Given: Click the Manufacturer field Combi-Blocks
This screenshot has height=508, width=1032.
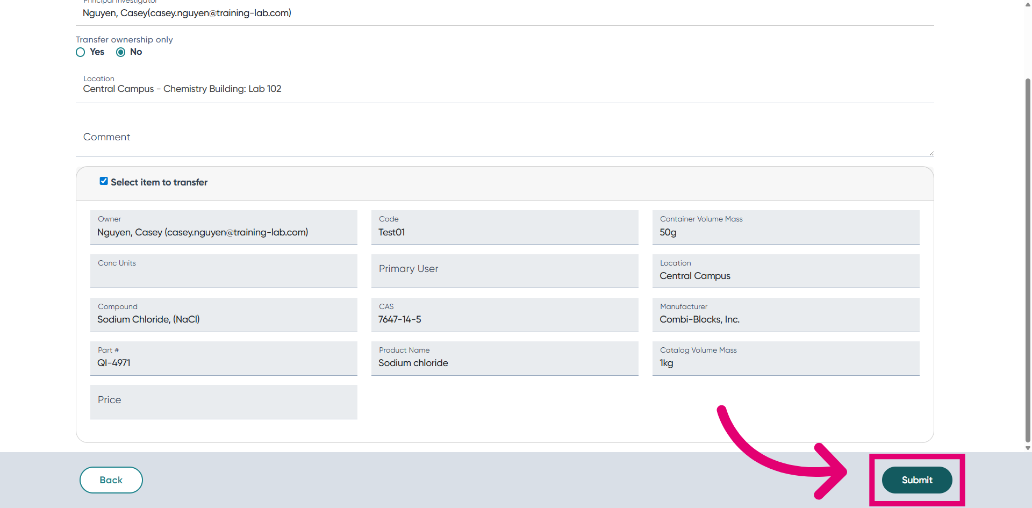Looking at the screenshot, I should (x=786, y=314).
